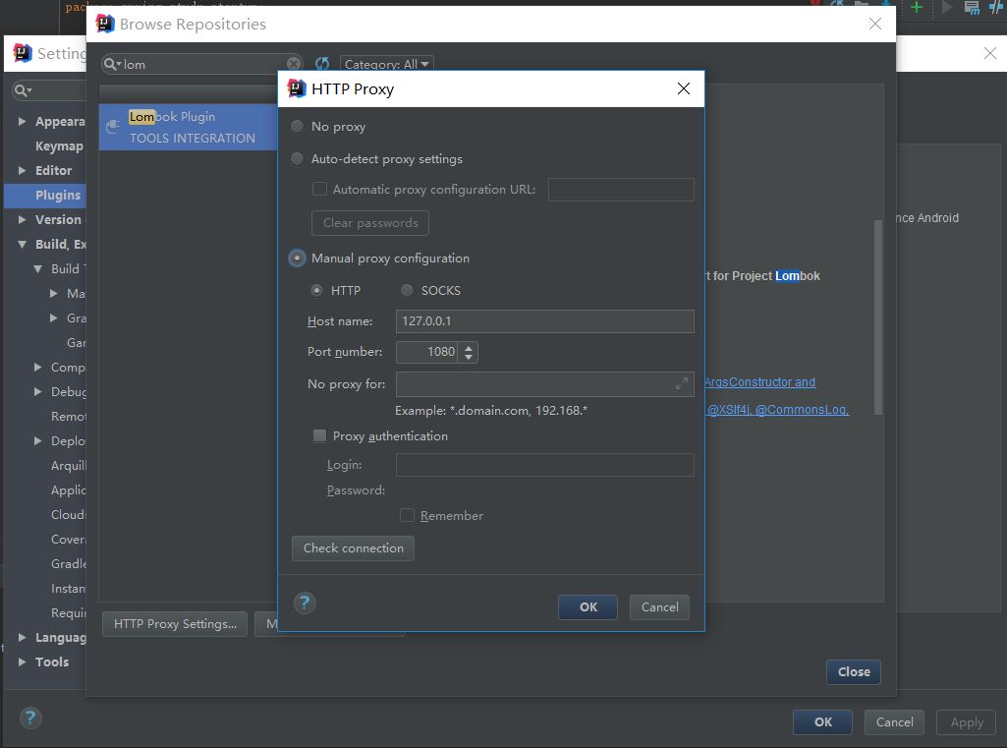Click Browse Repositories IntelliJ logo icon

pos(105,24)
